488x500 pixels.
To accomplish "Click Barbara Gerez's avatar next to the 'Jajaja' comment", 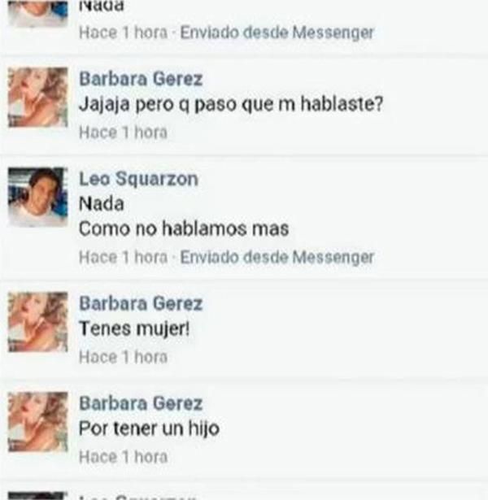I will pos(38,98).
